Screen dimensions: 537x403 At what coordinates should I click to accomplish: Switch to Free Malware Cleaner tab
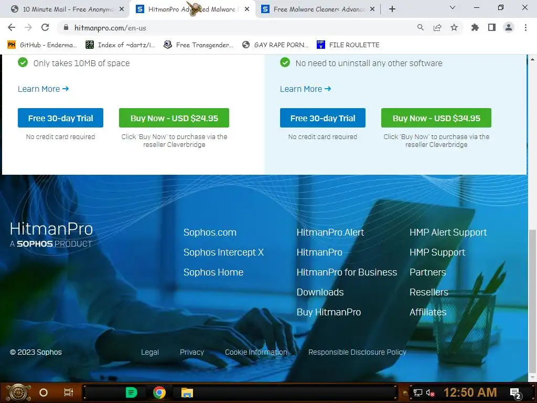(x=318, y=9)
